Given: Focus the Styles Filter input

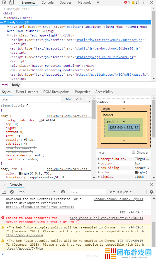Looking at the screenshot, I should point(31,99).
